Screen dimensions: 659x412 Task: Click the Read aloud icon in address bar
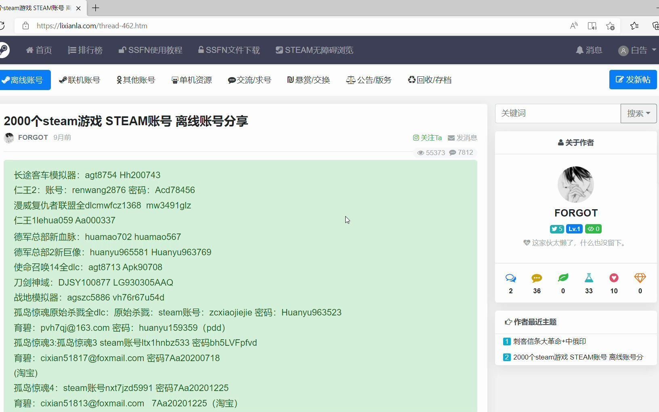click(574, 26)
